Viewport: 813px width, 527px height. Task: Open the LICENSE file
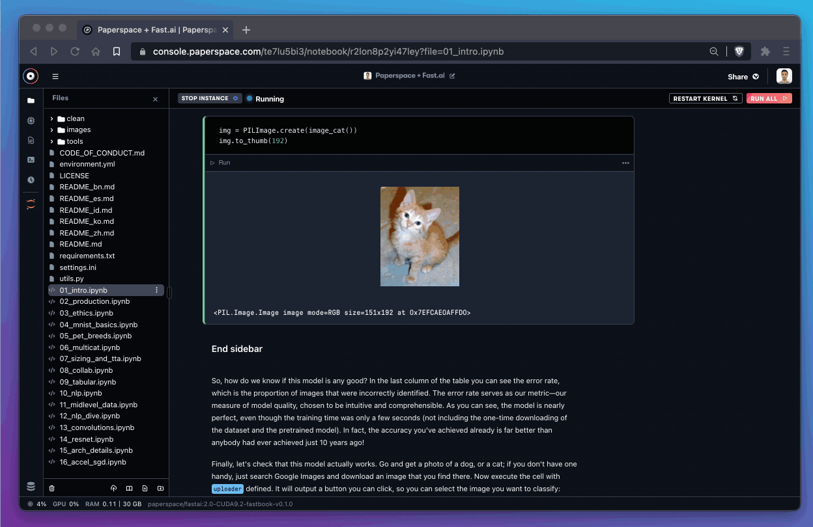[74, 176]
